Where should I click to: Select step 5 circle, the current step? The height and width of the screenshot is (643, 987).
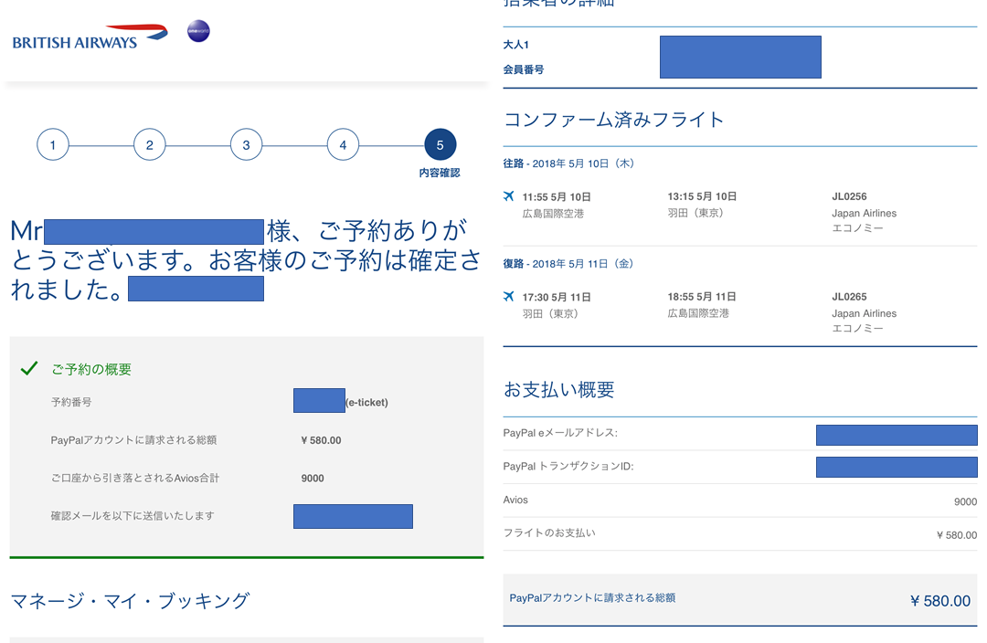point(440,144)
